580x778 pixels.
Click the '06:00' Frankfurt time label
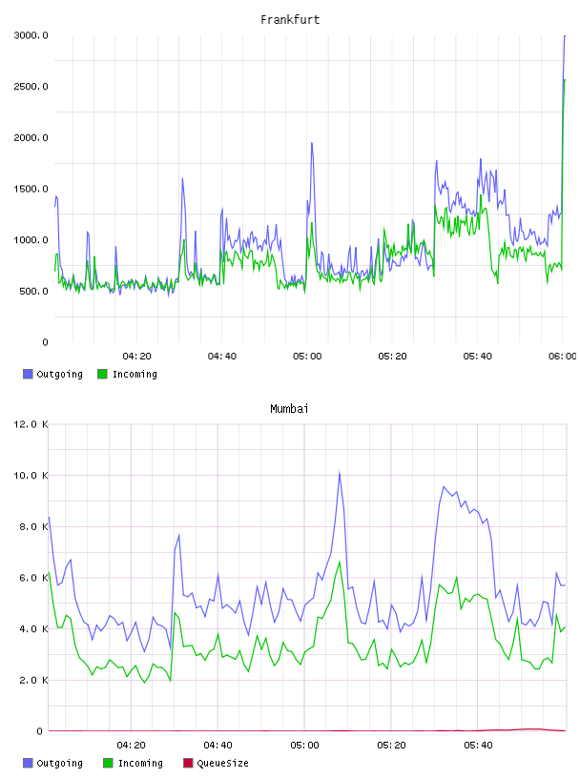tap(563, 356)
